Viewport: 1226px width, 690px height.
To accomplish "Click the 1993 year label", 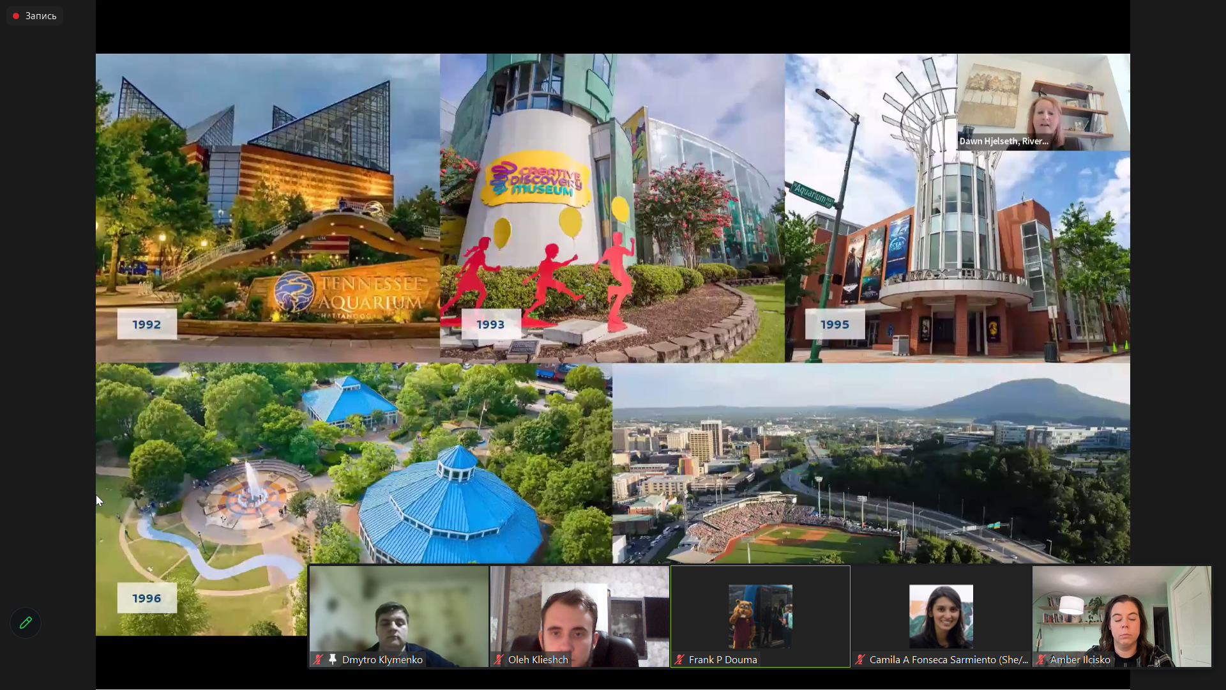I will tap(490, 325).
